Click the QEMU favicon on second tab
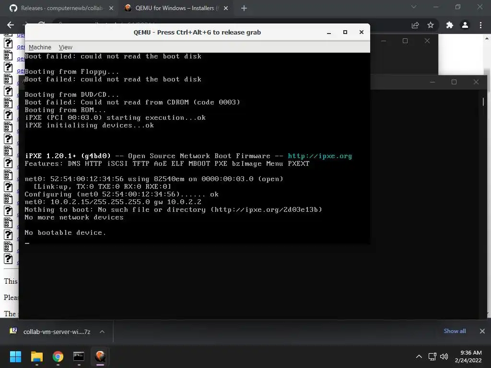 128,8
